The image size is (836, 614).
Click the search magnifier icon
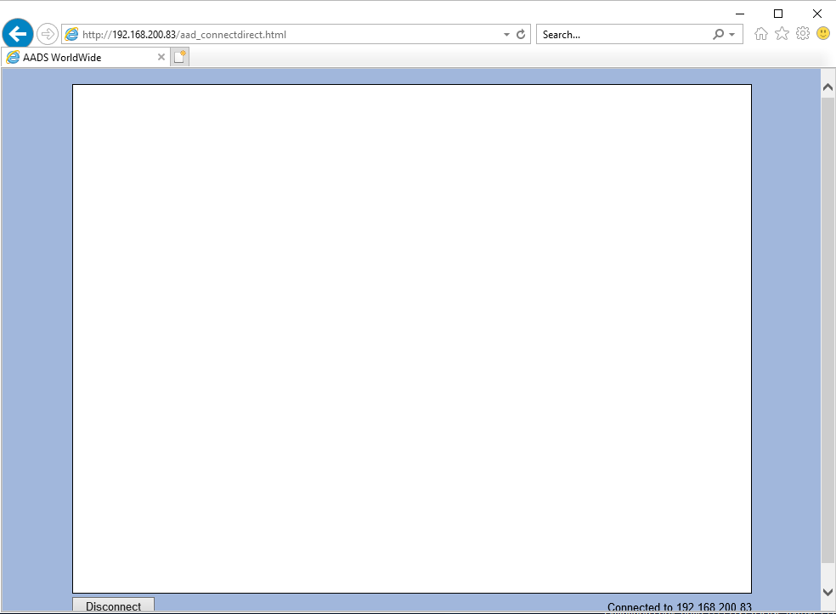tap(719, 35)
